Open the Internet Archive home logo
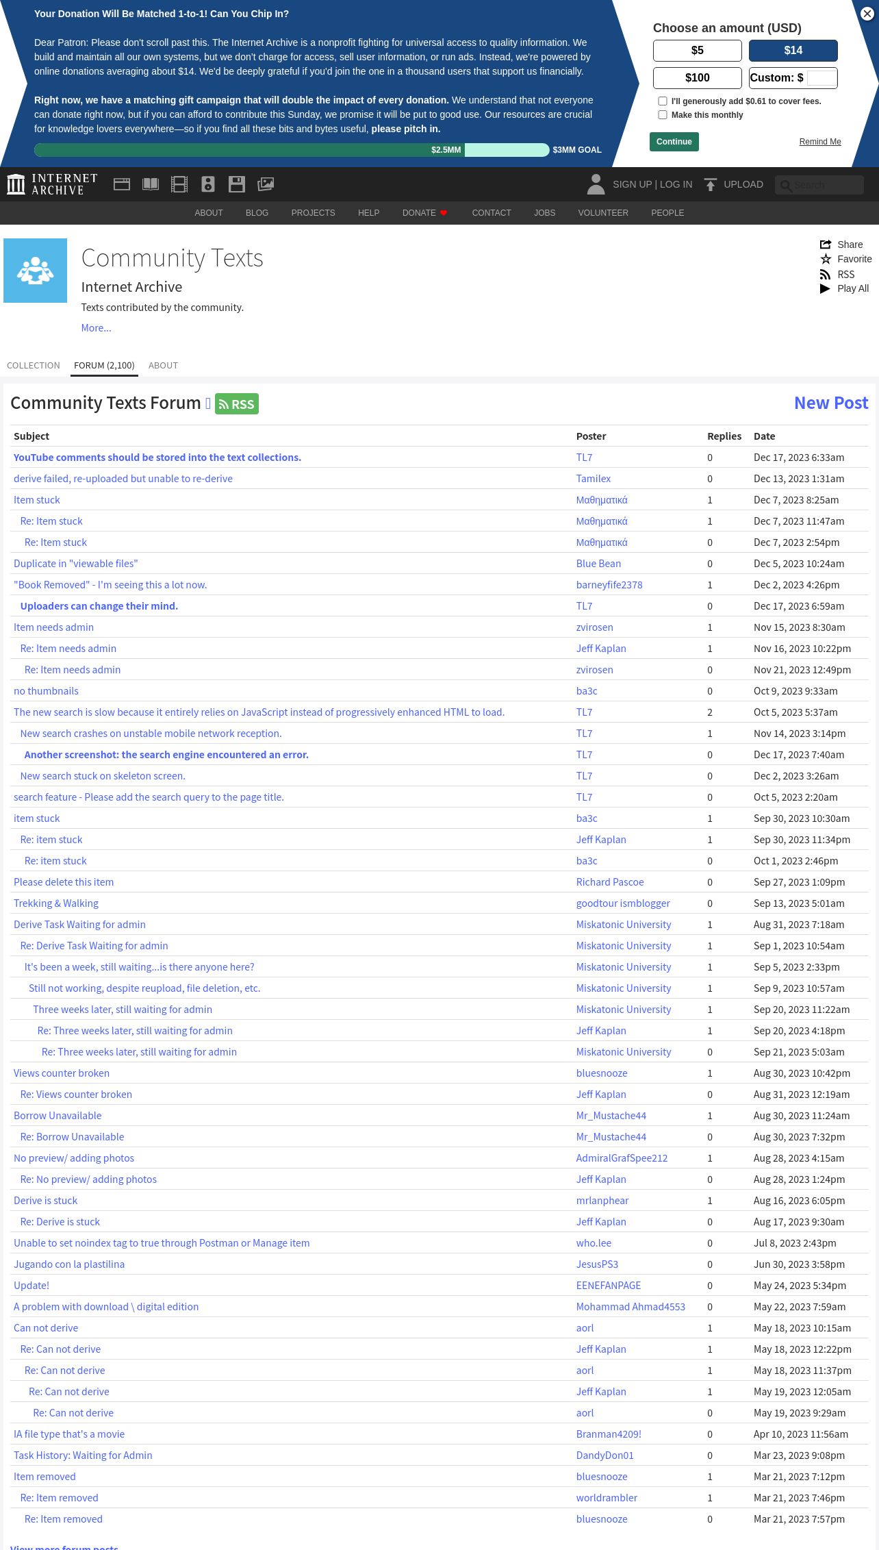The width and height of the screenshot is (879, 1550). click(52, 184)
